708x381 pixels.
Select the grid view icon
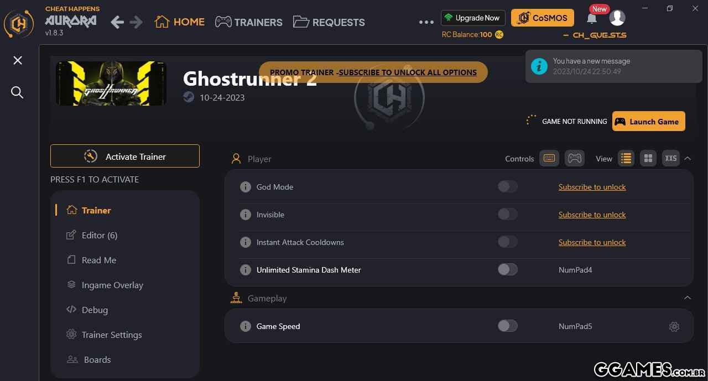coord(648,159)
